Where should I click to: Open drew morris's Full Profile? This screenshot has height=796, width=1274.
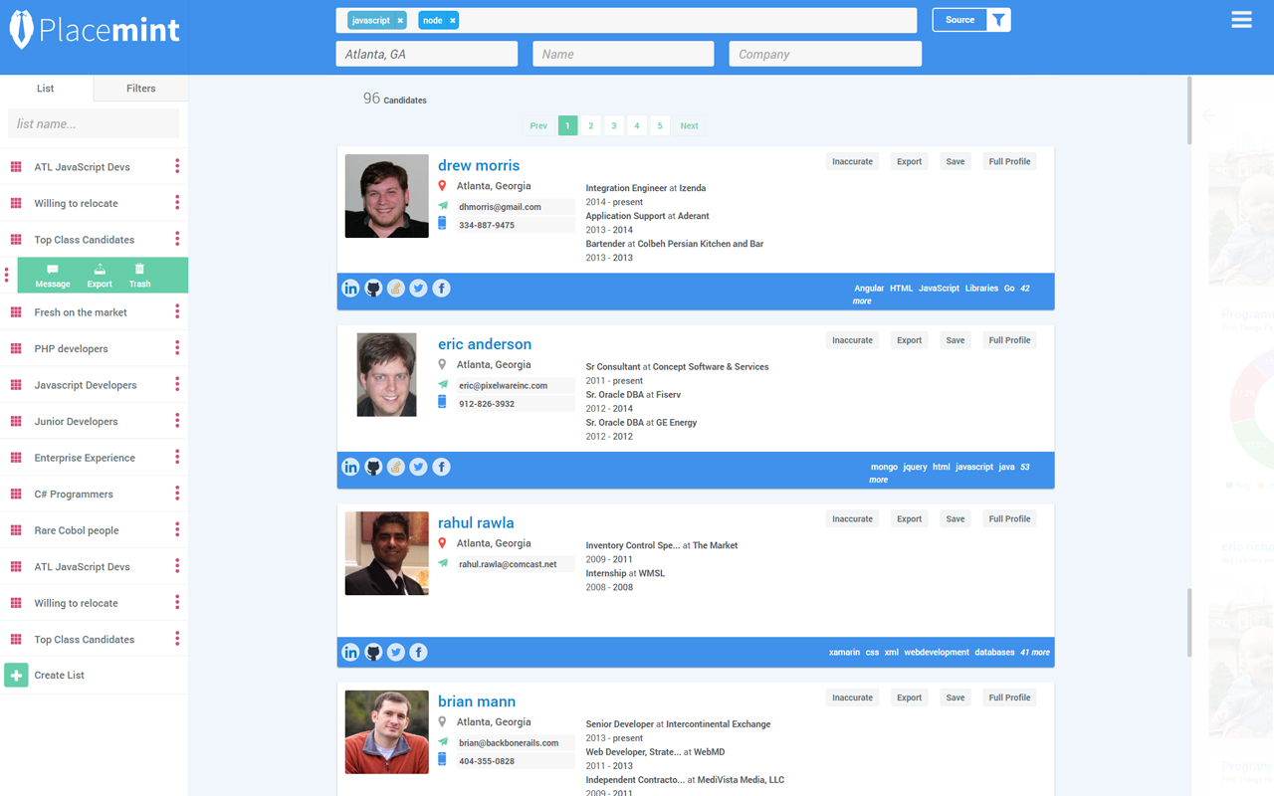(x=1009, y=160)
